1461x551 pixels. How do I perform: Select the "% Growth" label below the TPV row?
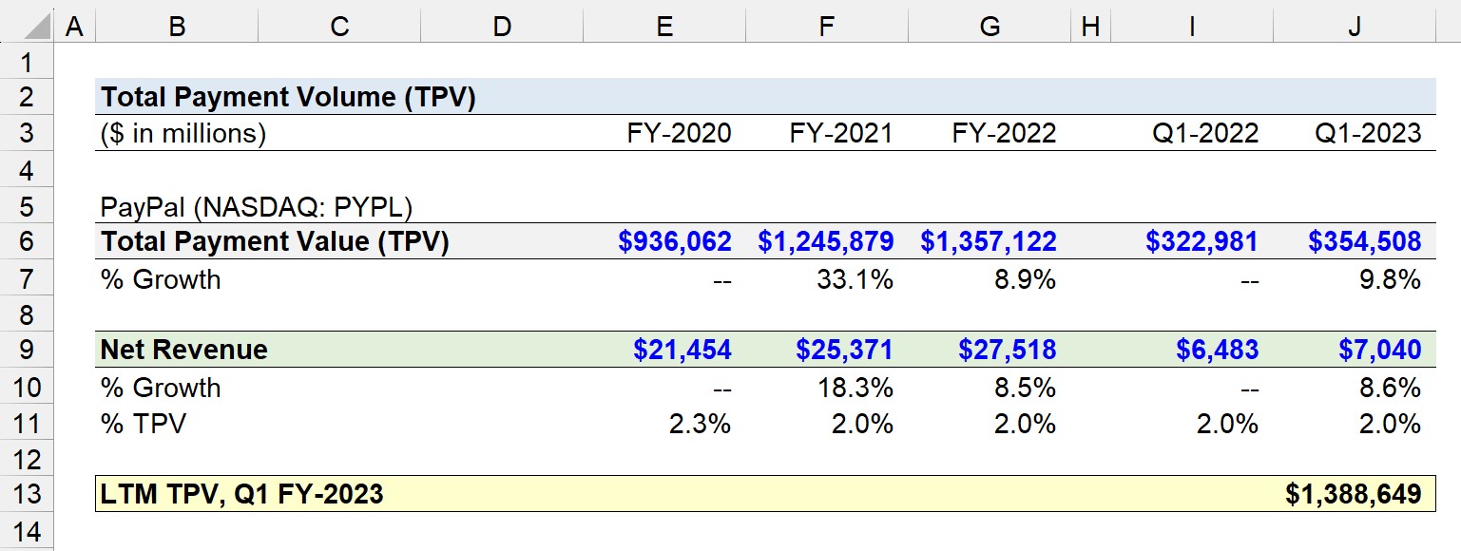point(161,277)
